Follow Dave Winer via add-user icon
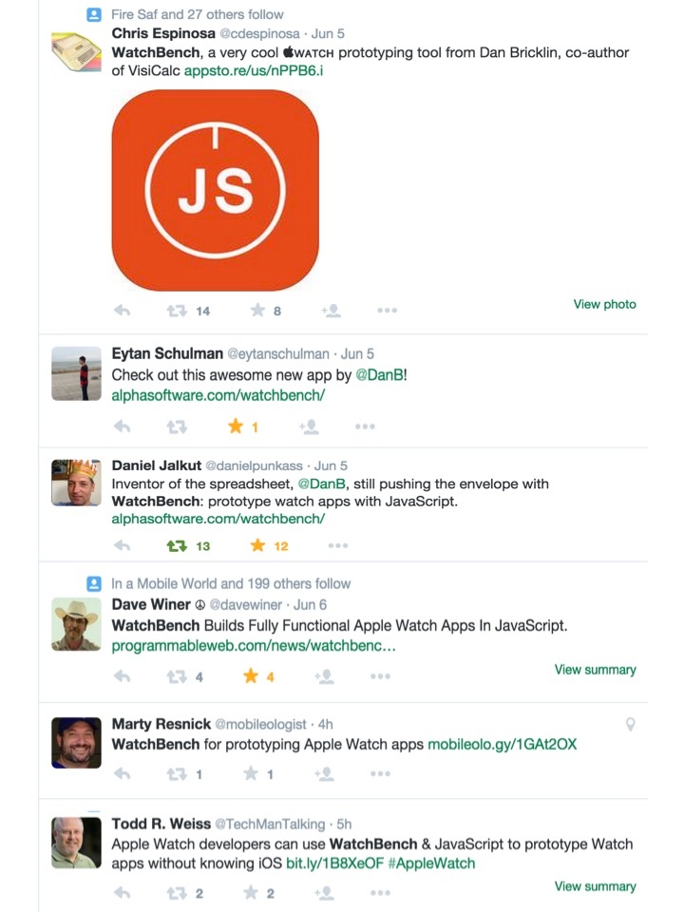 pos(324,676)
